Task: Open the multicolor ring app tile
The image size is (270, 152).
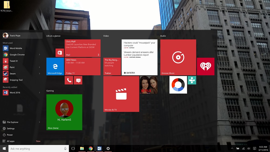Action: tap(178, 85)
